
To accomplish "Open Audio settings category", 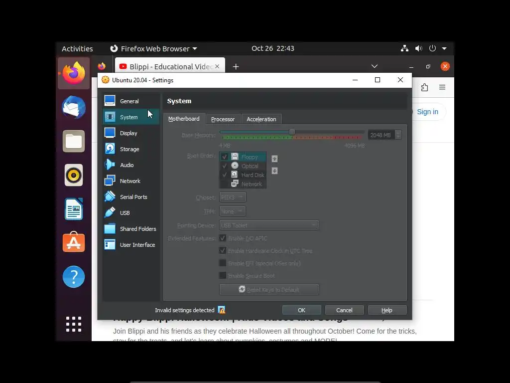I will point(131,165).
